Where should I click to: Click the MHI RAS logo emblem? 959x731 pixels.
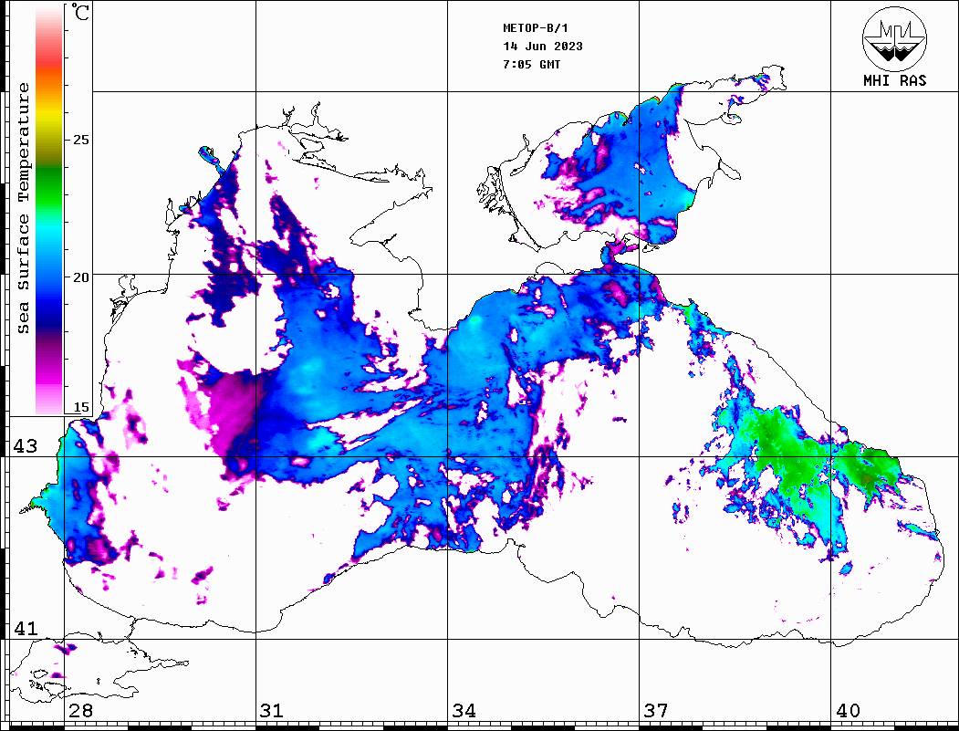[x=894, y=38]
